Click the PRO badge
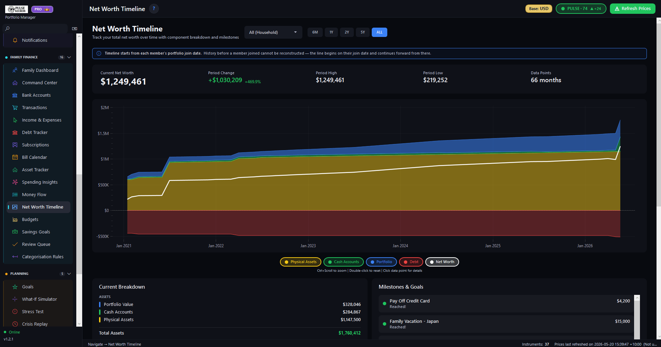Viewport: 661px width, 347px height. (42, 9)
